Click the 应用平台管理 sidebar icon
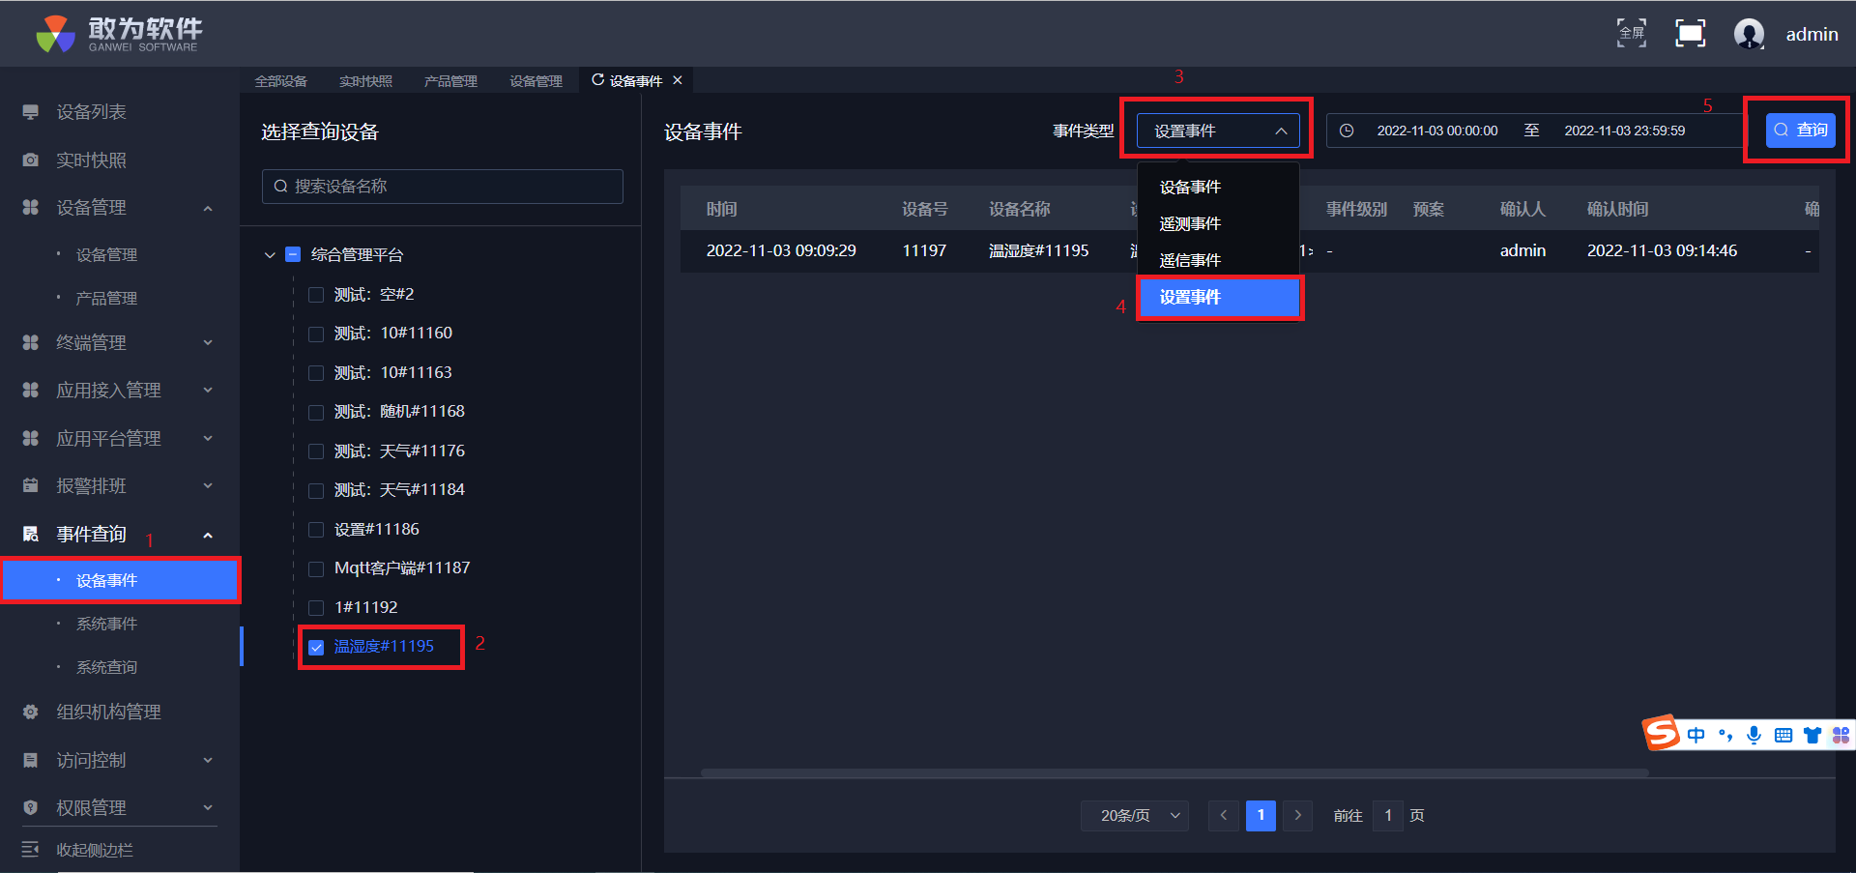 tap(31, 438)
